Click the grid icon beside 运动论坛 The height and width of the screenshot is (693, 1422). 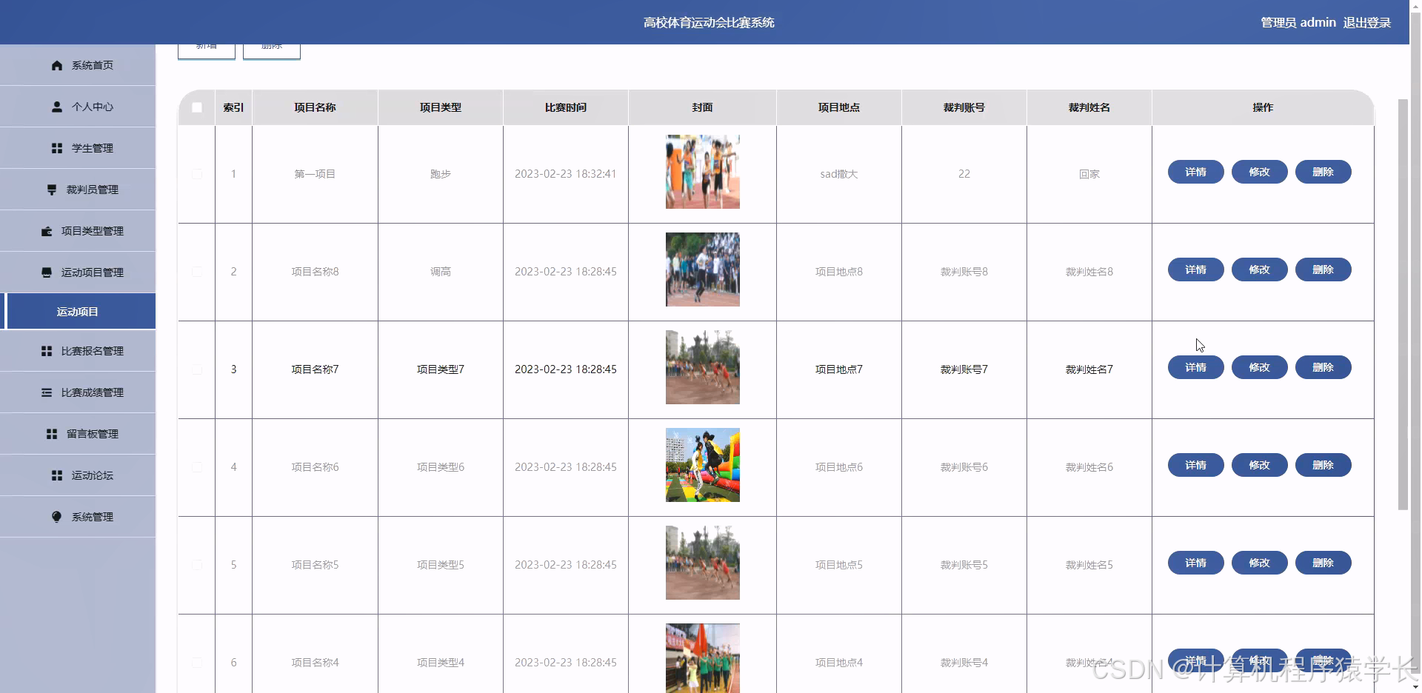[57, 475]
